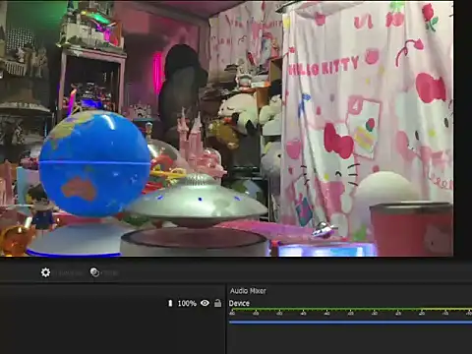
Task: Click the video preview canvas
Action: (x=226, y=128)
